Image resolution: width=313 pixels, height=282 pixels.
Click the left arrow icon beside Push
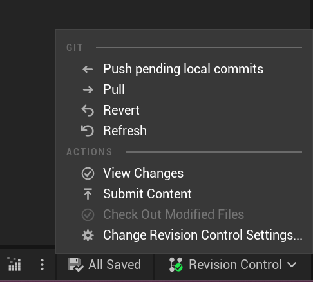[88, 70]
